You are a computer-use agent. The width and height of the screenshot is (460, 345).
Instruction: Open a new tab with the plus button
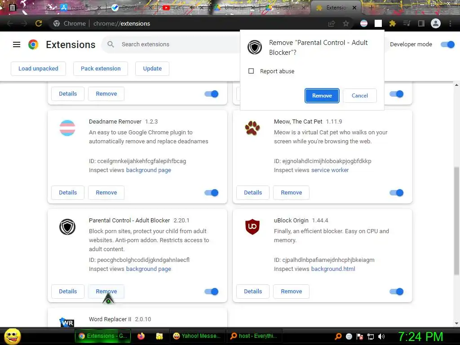click(371, 8)
